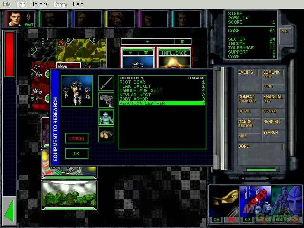
Task: Confirm research with the OK button
Action: (77, 154)
